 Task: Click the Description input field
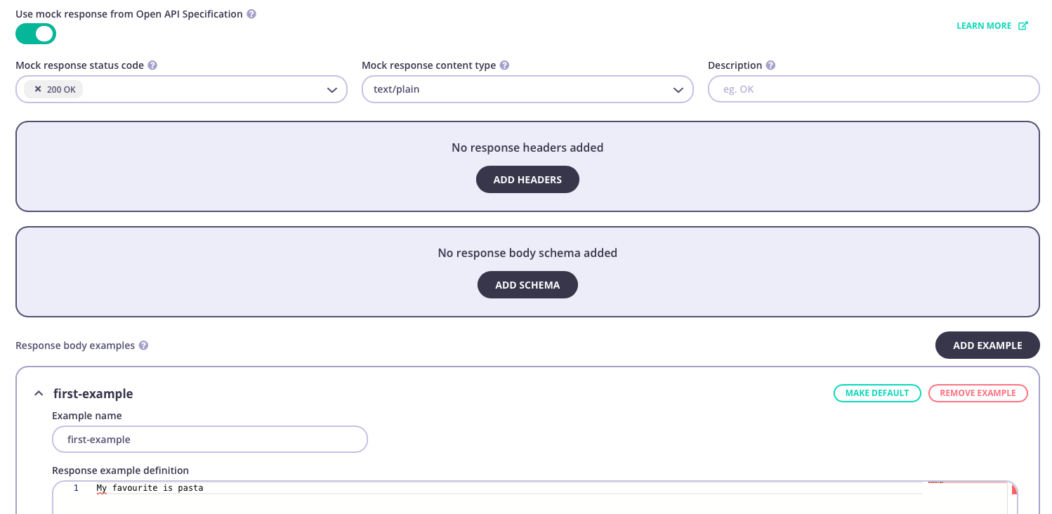(x=873, y=88)
